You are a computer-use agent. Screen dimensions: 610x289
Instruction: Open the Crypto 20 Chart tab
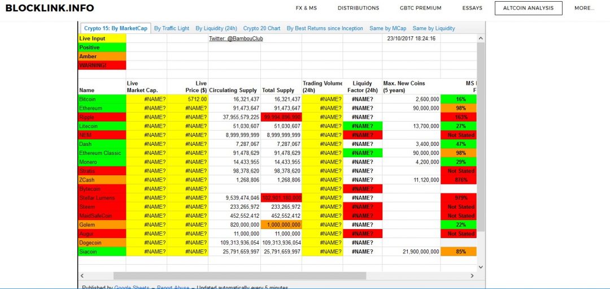(262, 28)
